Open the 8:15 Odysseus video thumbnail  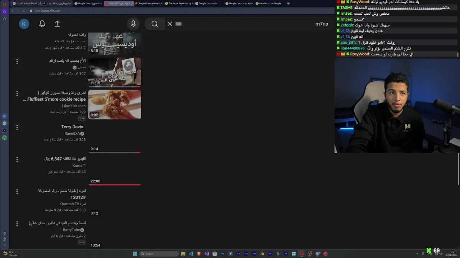coord(115,44)
